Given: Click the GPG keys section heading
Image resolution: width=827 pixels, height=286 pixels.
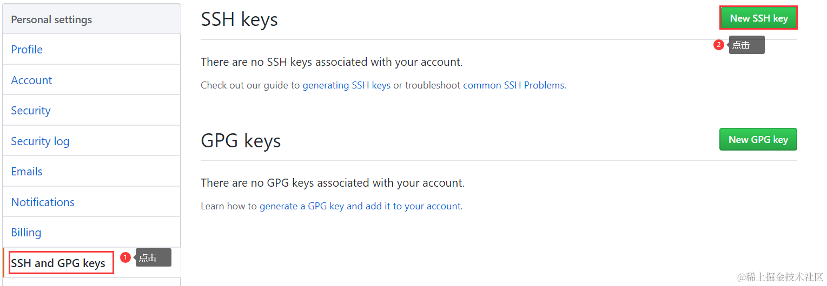Looking at the screenshot, I should coord(241,141).
